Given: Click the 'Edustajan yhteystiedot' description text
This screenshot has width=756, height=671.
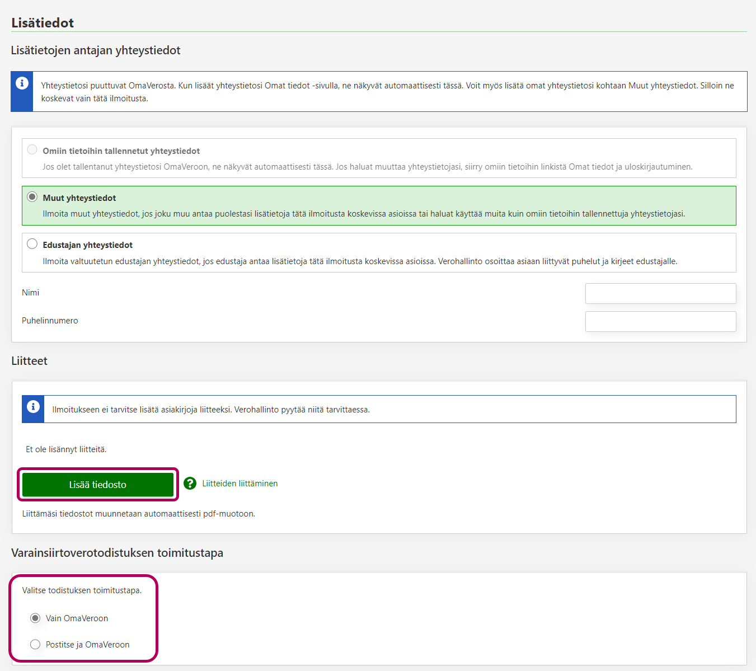Looking at the screenshot, I should 360,261.
